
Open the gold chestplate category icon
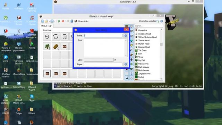coord(131,45)
